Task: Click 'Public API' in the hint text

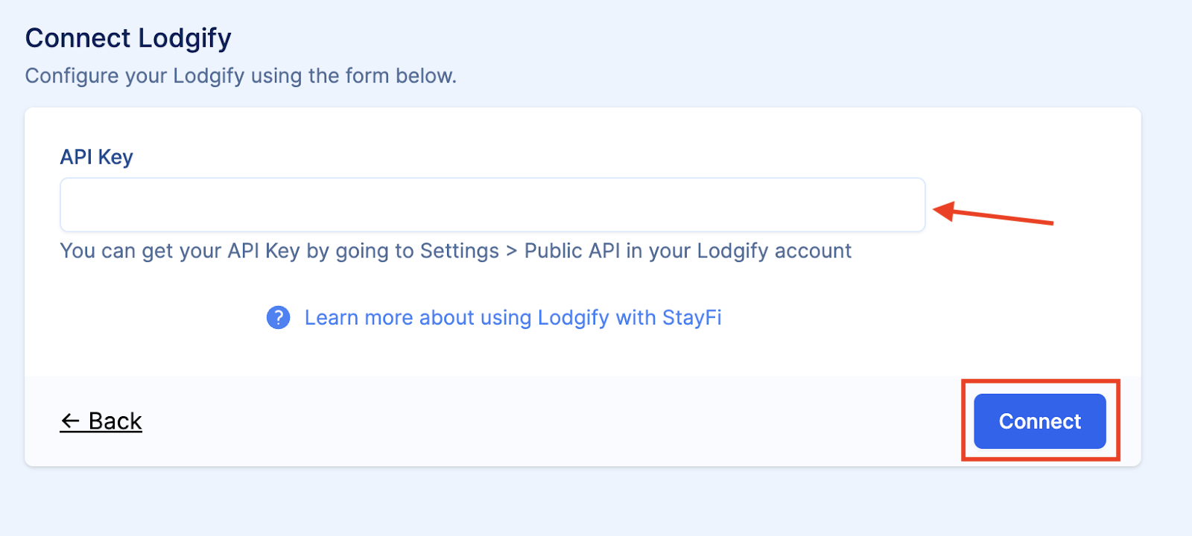Action: 572,252
